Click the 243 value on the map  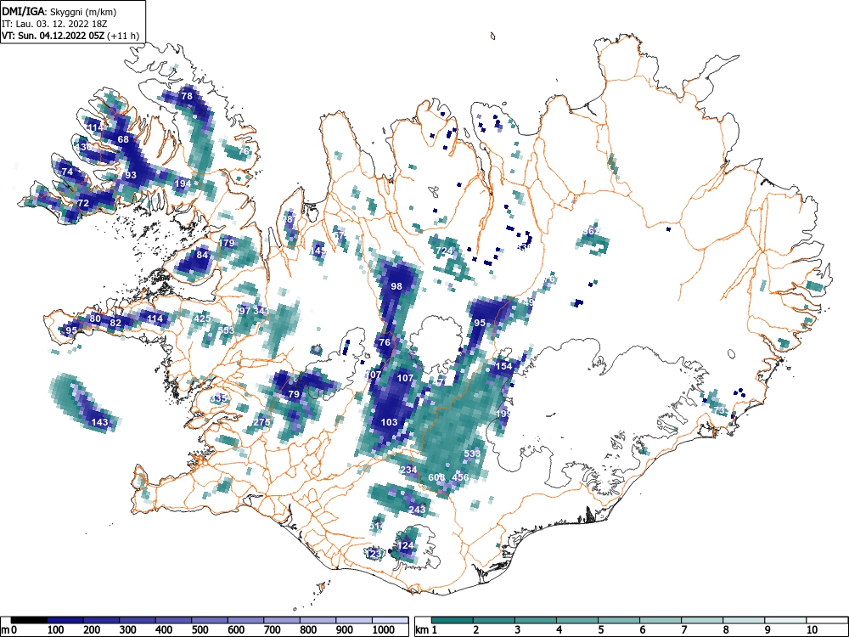(x=417, y=509)
